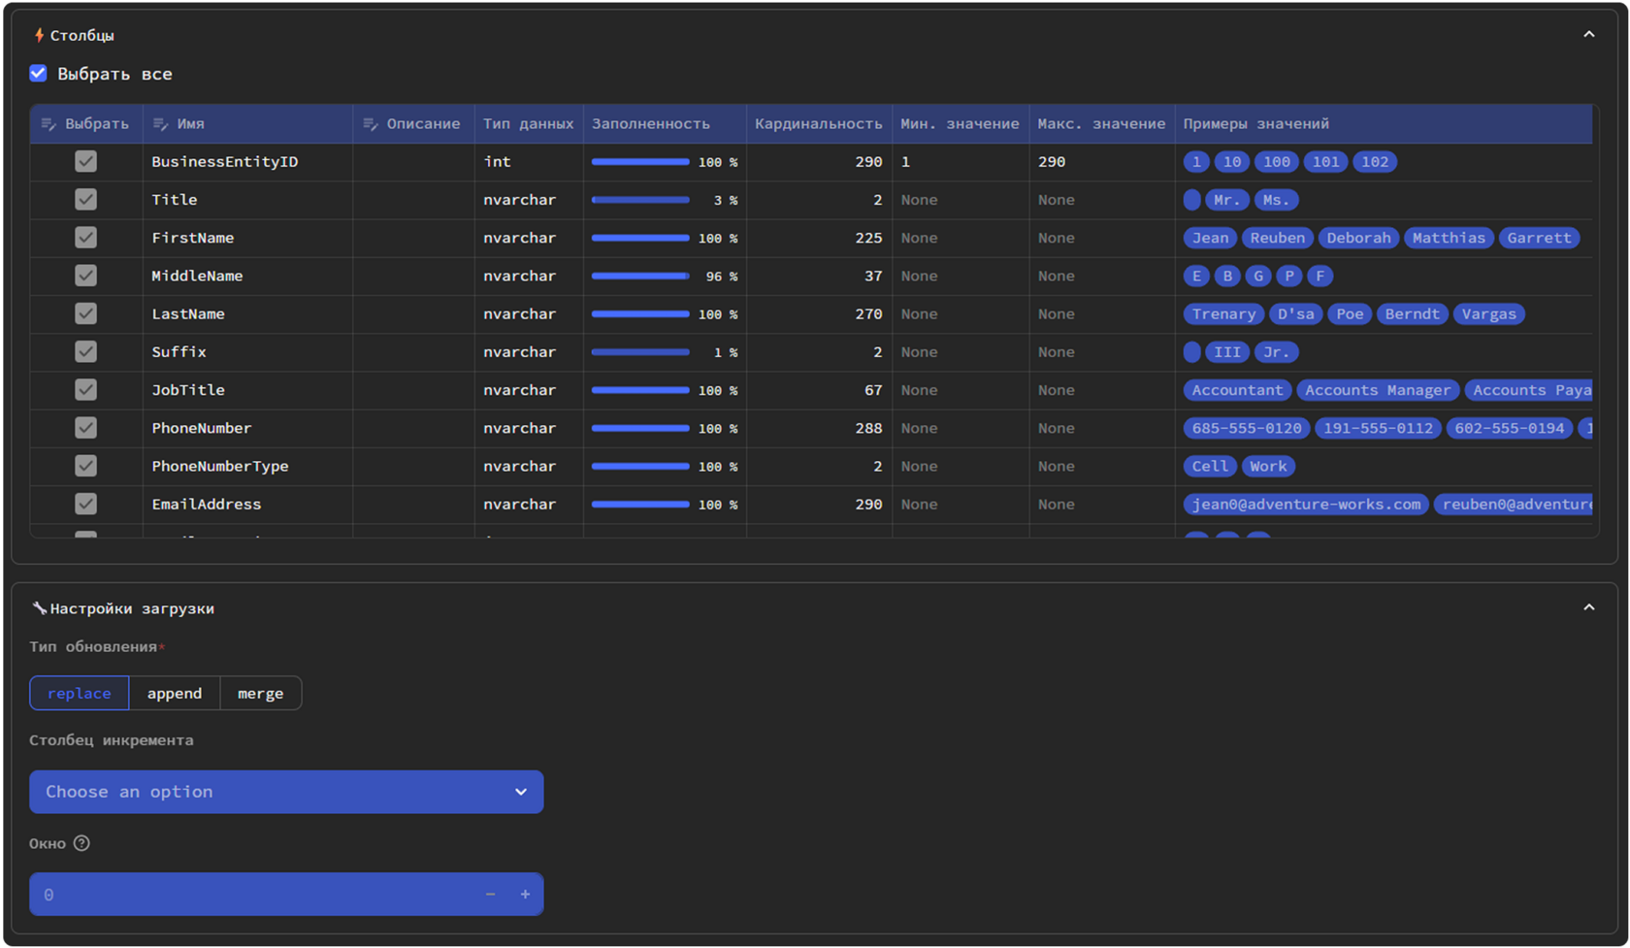Click the 101 sample value tag
The image size is (1630, 948).
pyautogui.click(x=1325, y=162)
